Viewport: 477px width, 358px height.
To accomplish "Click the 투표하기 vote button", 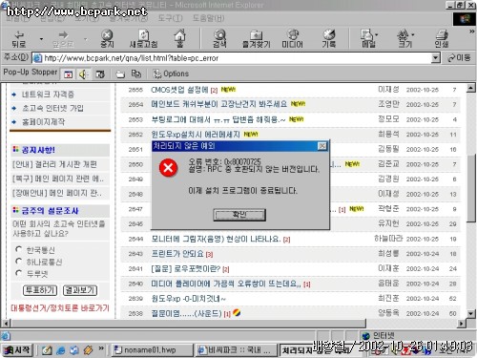I will (x=40, y=290).
